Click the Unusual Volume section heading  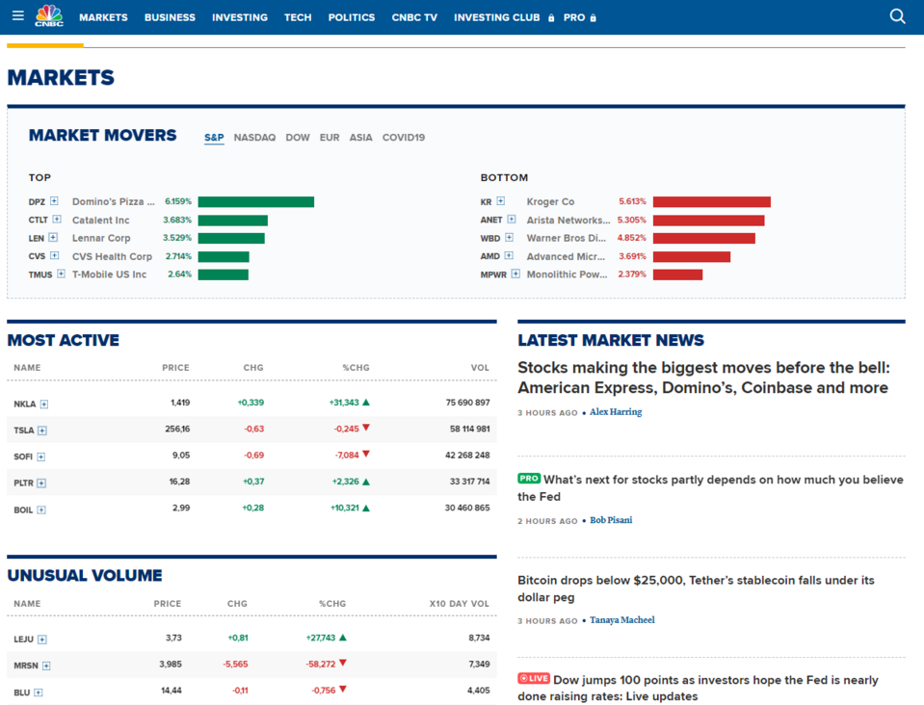pos(84,575)
